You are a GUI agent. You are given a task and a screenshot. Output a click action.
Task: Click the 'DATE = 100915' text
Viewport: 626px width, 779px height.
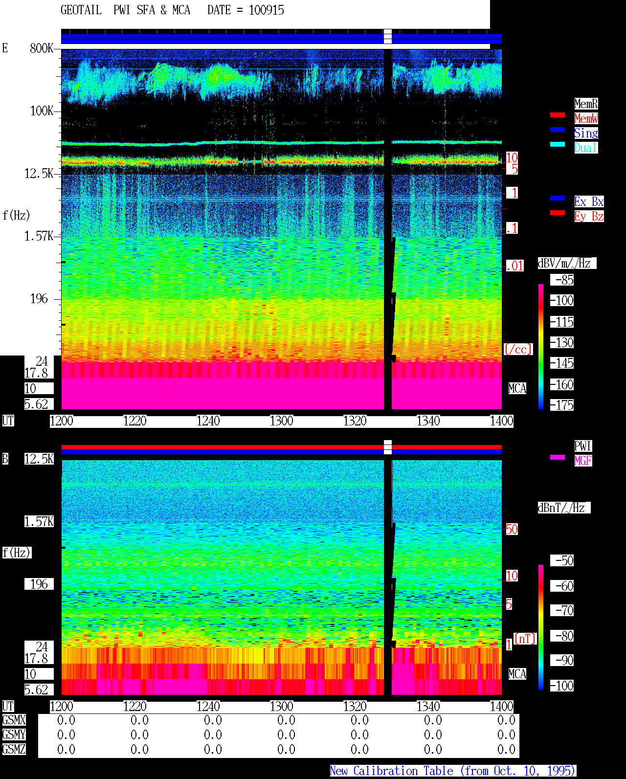pyautogui.click(x=246, y=10)
